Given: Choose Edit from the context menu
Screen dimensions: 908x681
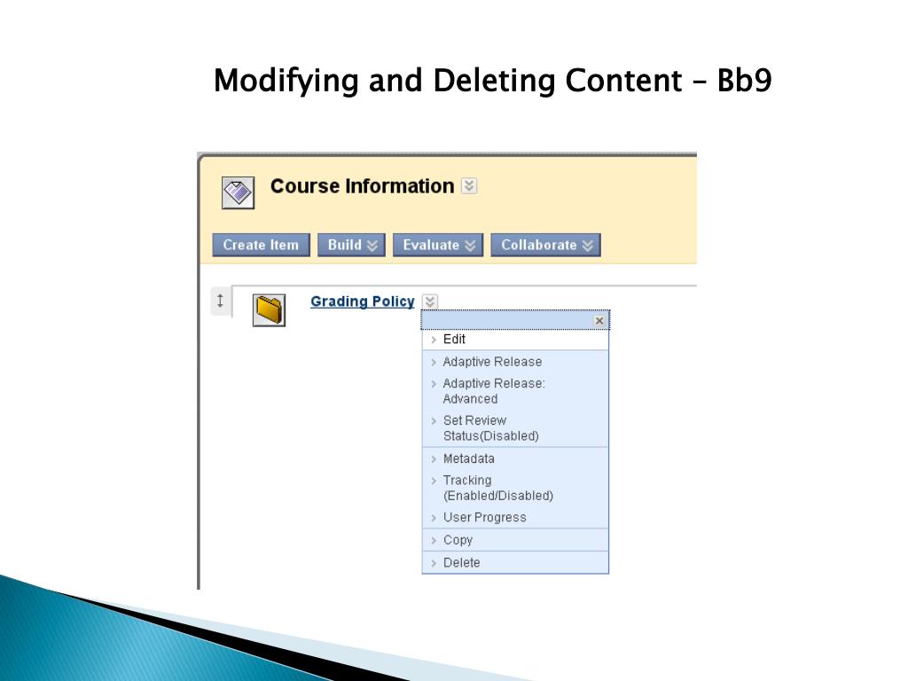Looking at the screenshot, I should (515, 340).
